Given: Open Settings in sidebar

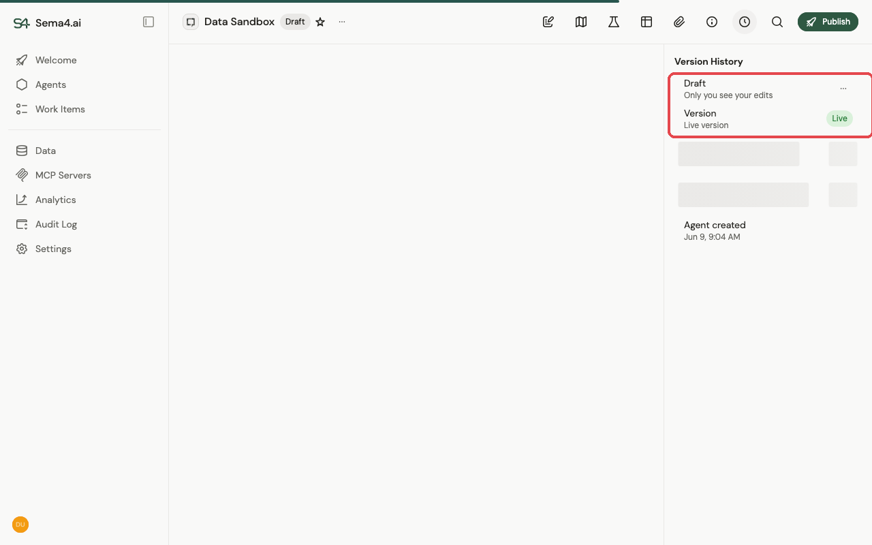Looking at the screenshot, I should click(84, 249).
